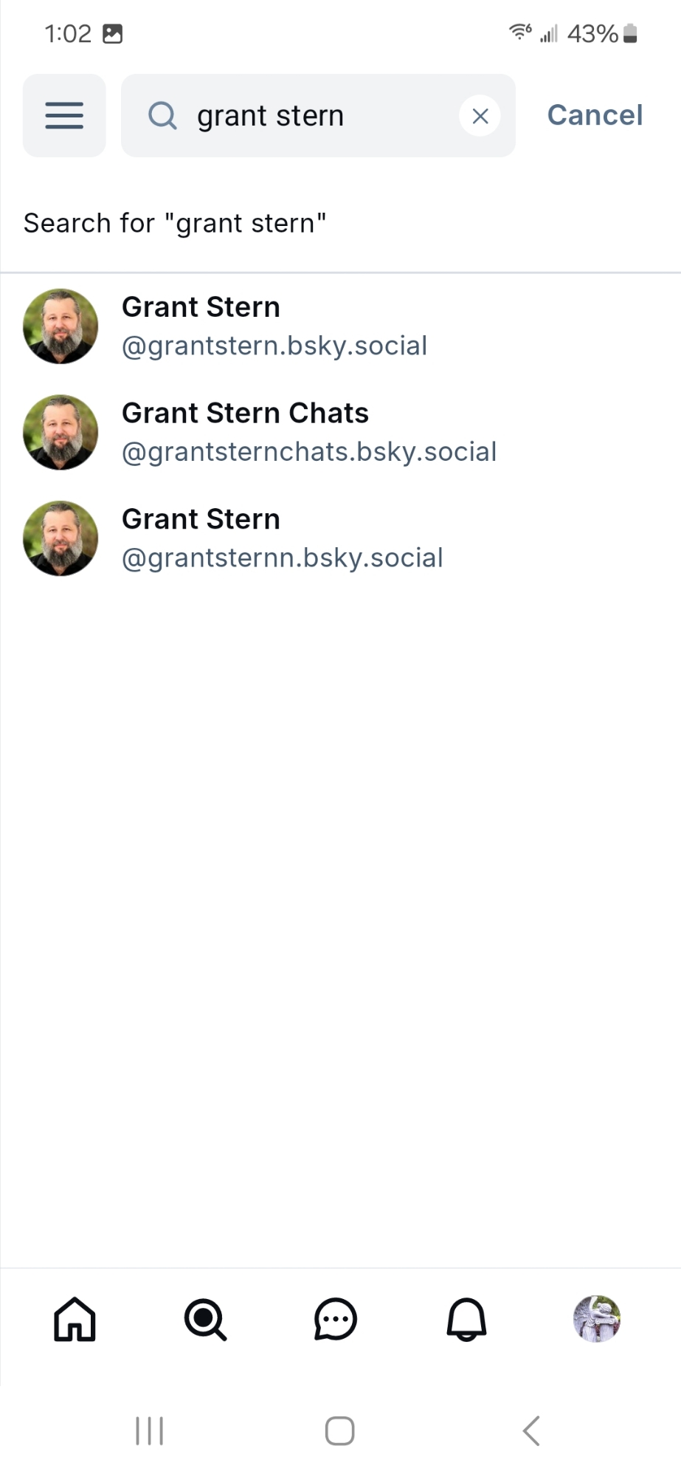681x1477 pixels.
Task: Search for "grant stern" suggestion row
Action: point(175,223)
